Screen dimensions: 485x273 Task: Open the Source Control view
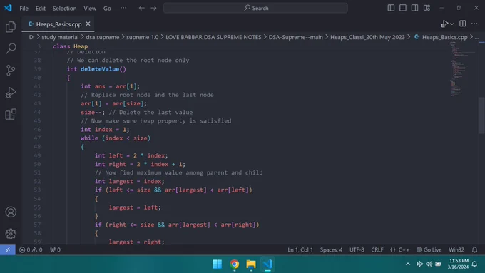point(11,71)
